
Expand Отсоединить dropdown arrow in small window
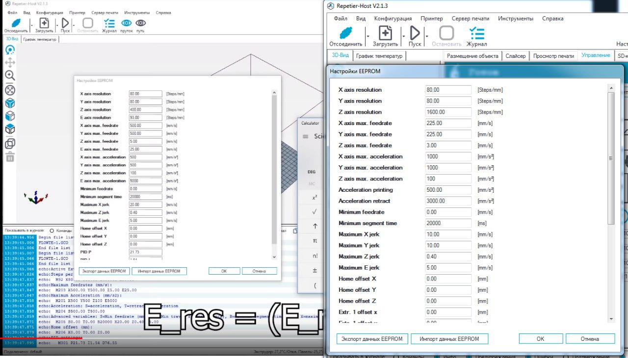pos(32,25)
